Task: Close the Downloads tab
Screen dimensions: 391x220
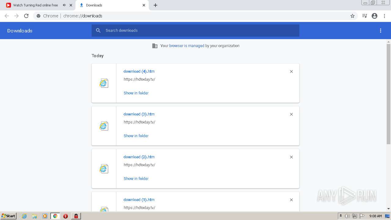Action: click(x=144, y=5)
